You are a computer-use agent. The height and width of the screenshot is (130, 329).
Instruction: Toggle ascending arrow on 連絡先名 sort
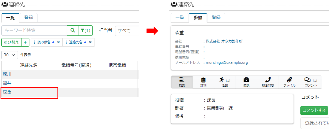pos(85,42)
